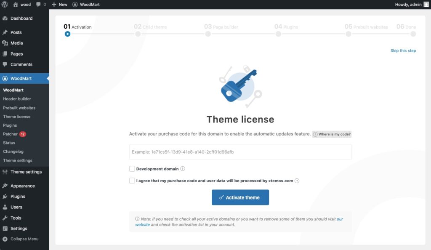Viewport: 431px width, 250px height.
Task: Click the Tools wrench icon
Action: [5, 218]
